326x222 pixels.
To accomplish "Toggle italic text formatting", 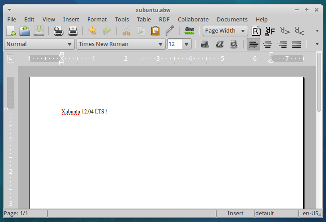I will click(x=219, y=44).
